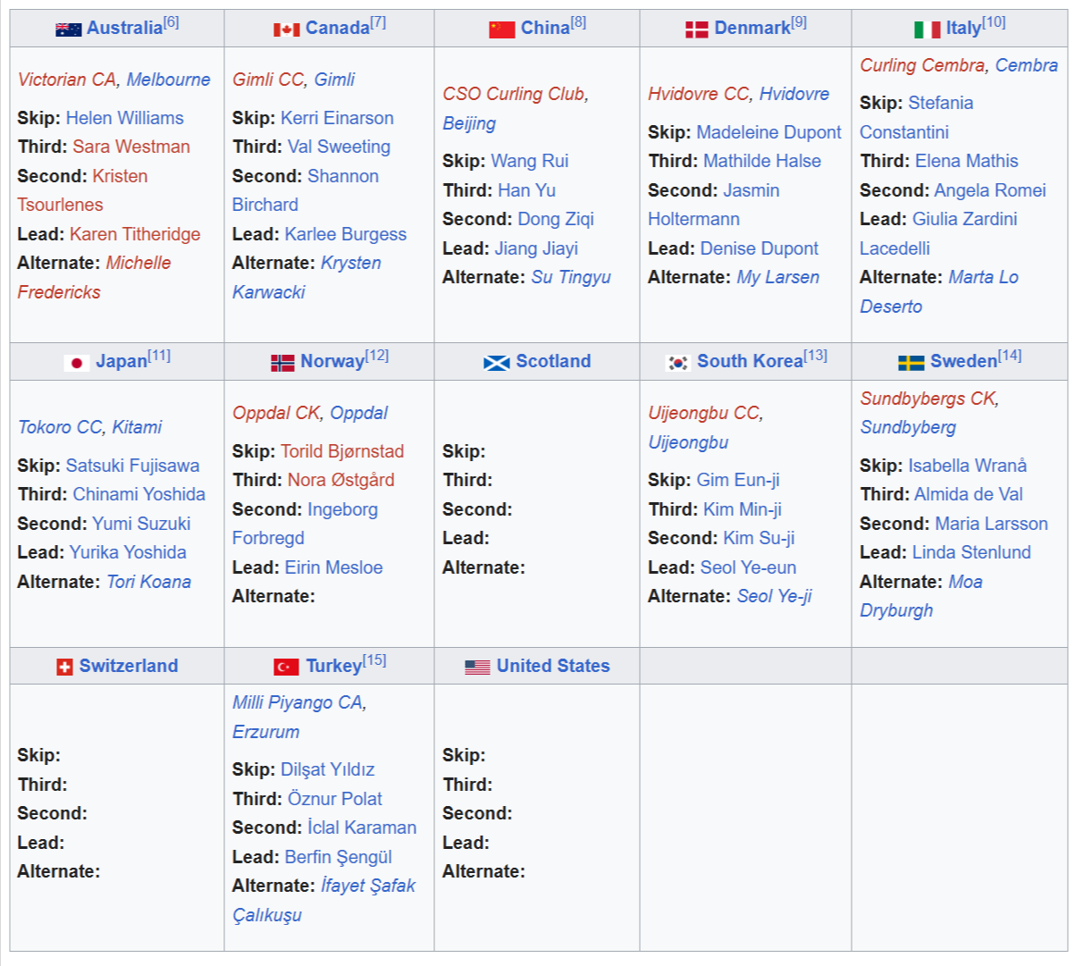
Task: Open Madeleine Dupont skip link
Action: [768, 132]
